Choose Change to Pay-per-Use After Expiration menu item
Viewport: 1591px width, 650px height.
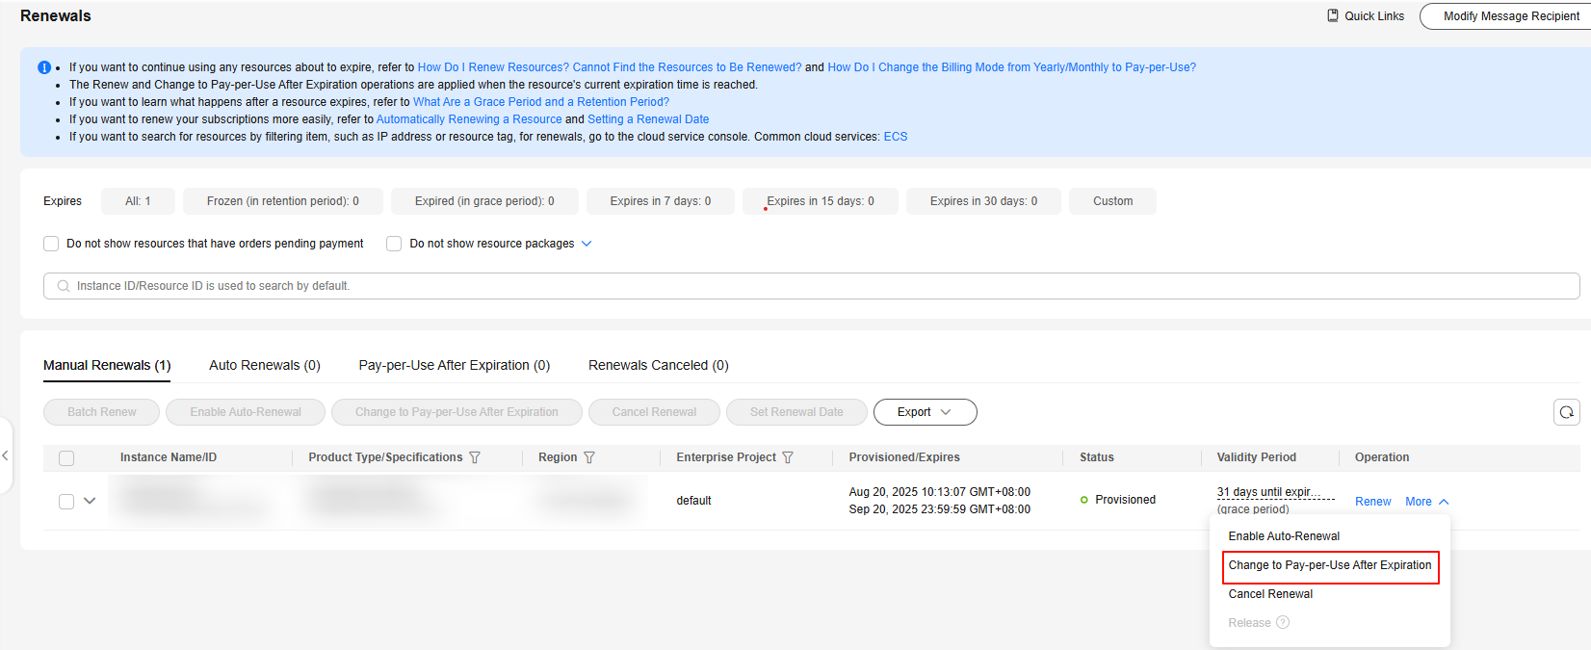coord(1330,565)
